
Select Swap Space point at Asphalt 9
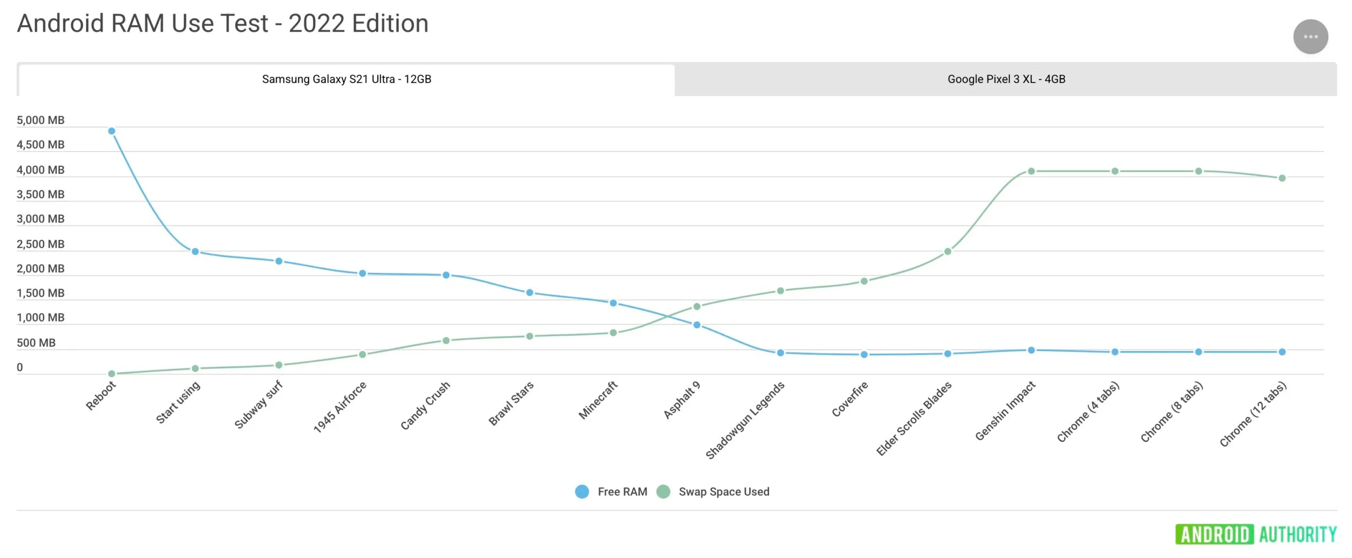click(x=697, y=306)
